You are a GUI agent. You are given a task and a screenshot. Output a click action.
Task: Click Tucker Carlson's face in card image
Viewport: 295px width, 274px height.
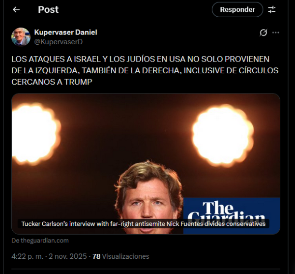(x=148, y=201)
